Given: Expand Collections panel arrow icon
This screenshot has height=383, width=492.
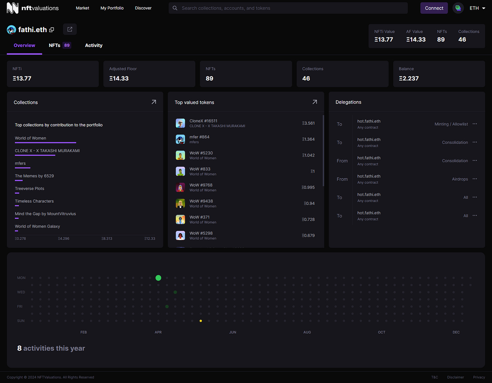Looking at the screenshot, I should coord(154,102).
